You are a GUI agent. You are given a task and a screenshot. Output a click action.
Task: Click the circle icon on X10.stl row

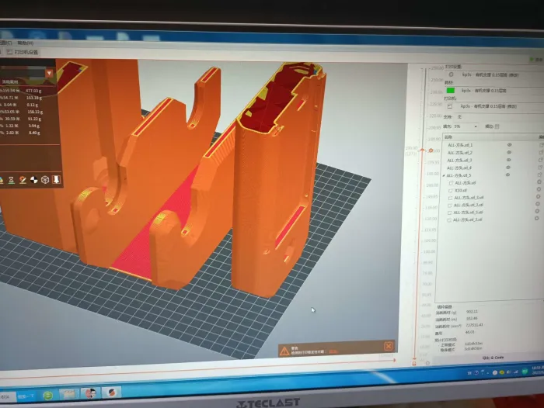coord(538,189)
